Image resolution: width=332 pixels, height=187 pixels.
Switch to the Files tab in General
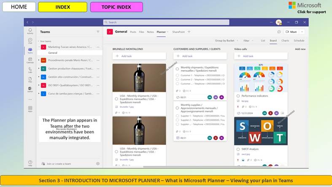click(141, 32)
